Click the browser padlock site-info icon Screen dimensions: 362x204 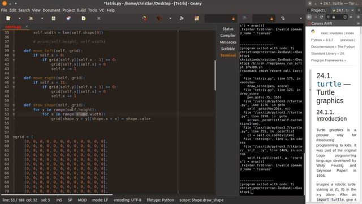tap(334, 17)
